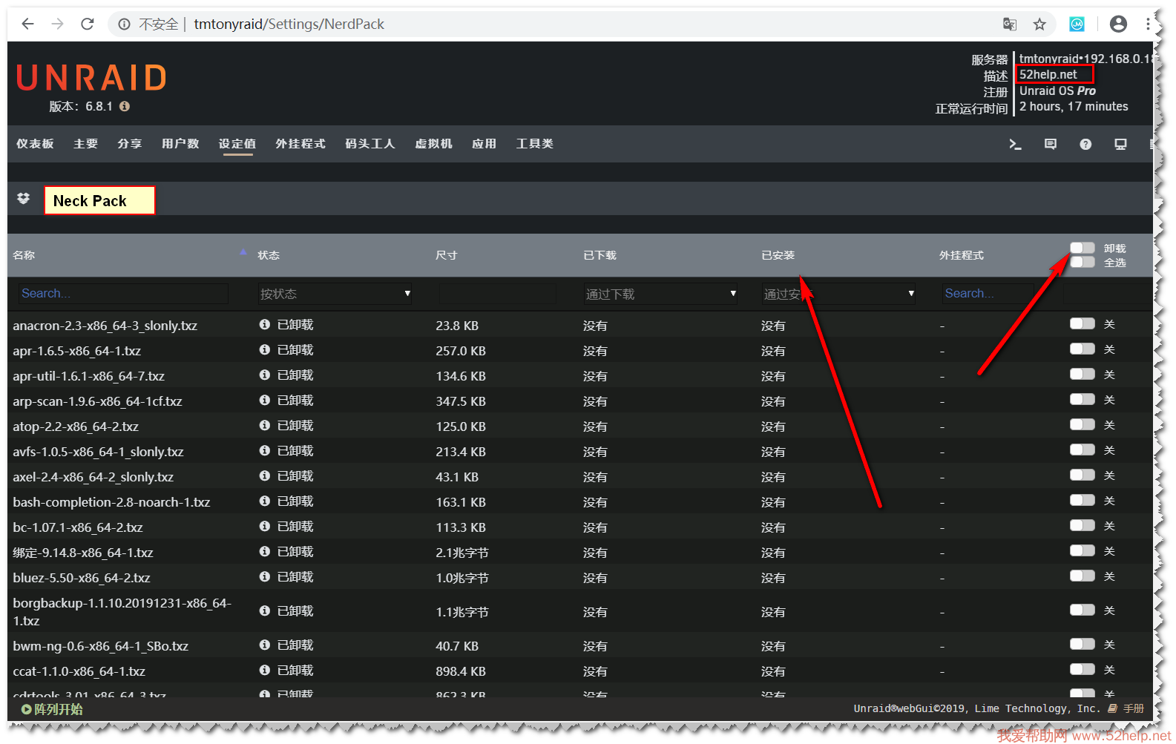This screenshot has width=1176, height=744.
Task: Open the terminal icon in header
Action: tap(1015, 145)
